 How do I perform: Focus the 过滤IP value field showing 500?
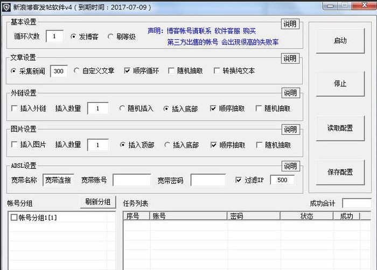coord(282,180)
